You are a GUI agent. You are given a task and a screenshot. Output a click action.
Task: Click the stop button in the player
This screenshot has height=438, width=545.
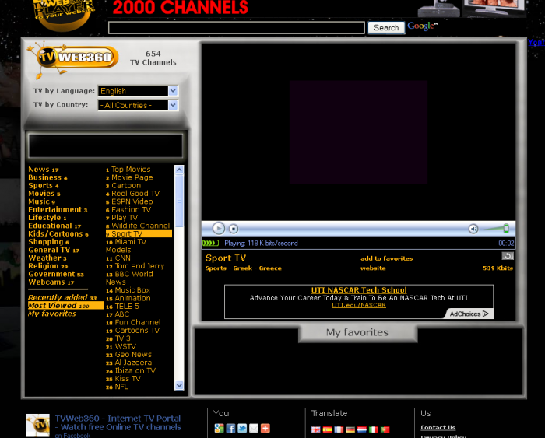click(x=234, y=229)
